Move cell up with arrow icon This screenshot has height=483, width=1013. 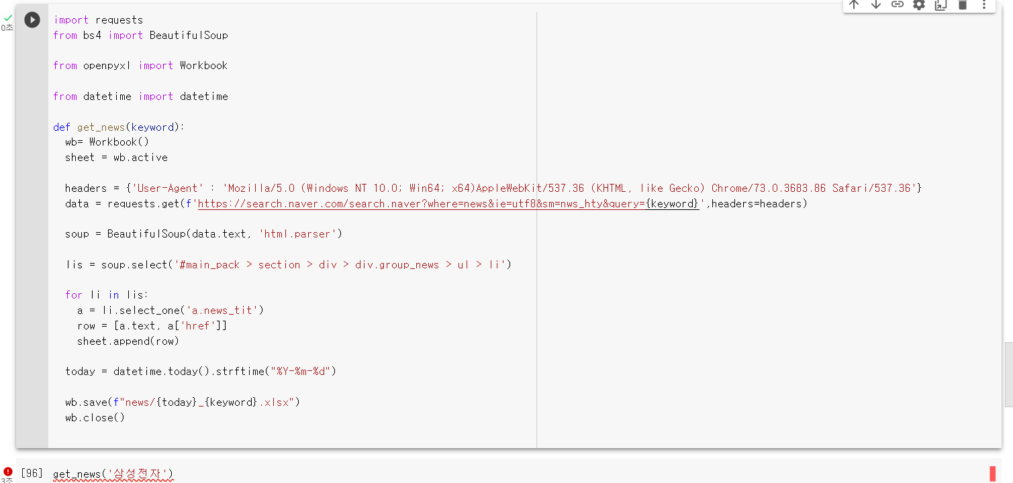(854, 5)
